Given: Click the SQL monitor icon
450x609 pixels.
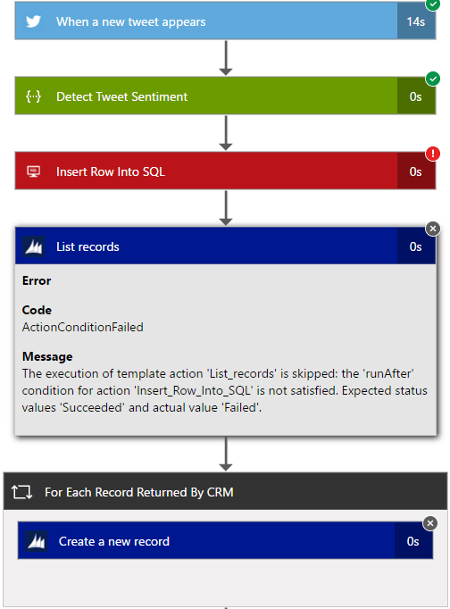Looking at the screenshot, I should [x=33, y=171].
